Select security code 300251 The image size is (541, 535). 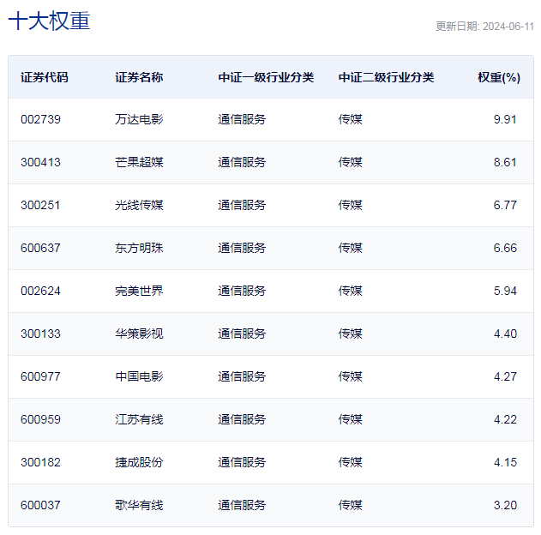[x=40, y=205]
